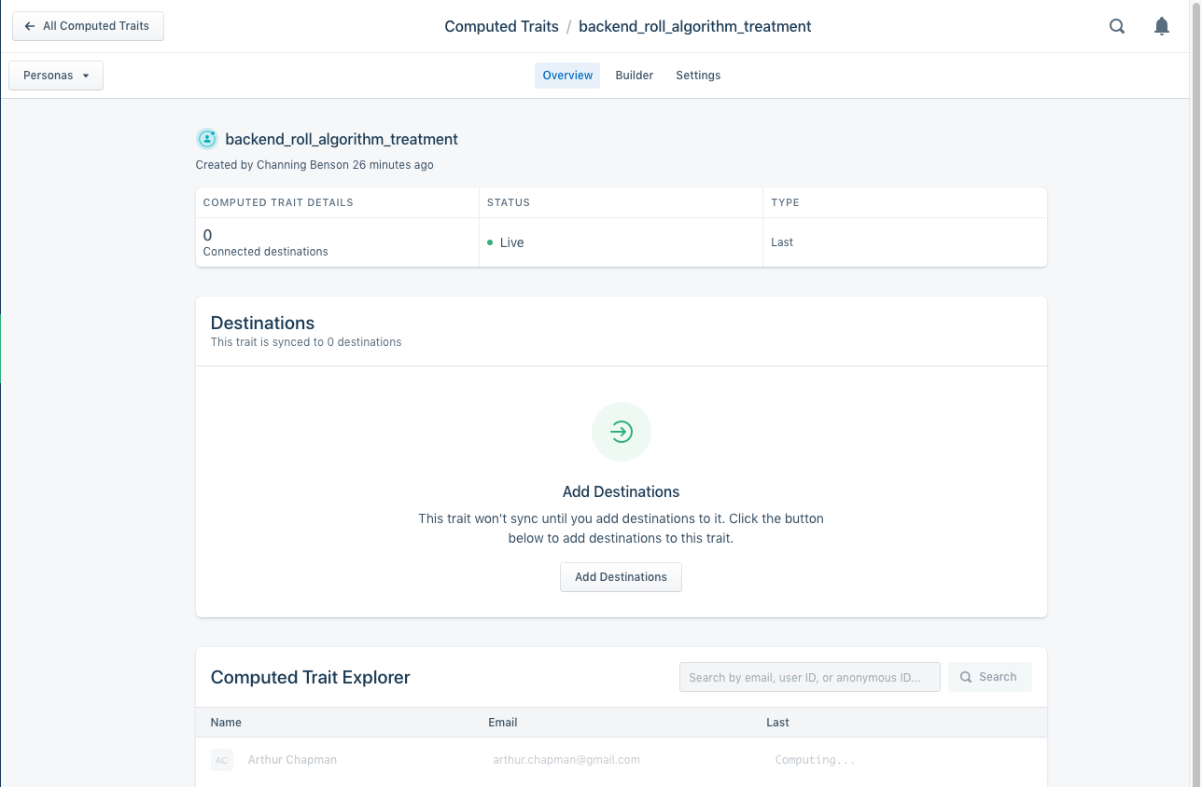Open the Arthur Chapman user row
1202x787 pixels.
[292, 760]
